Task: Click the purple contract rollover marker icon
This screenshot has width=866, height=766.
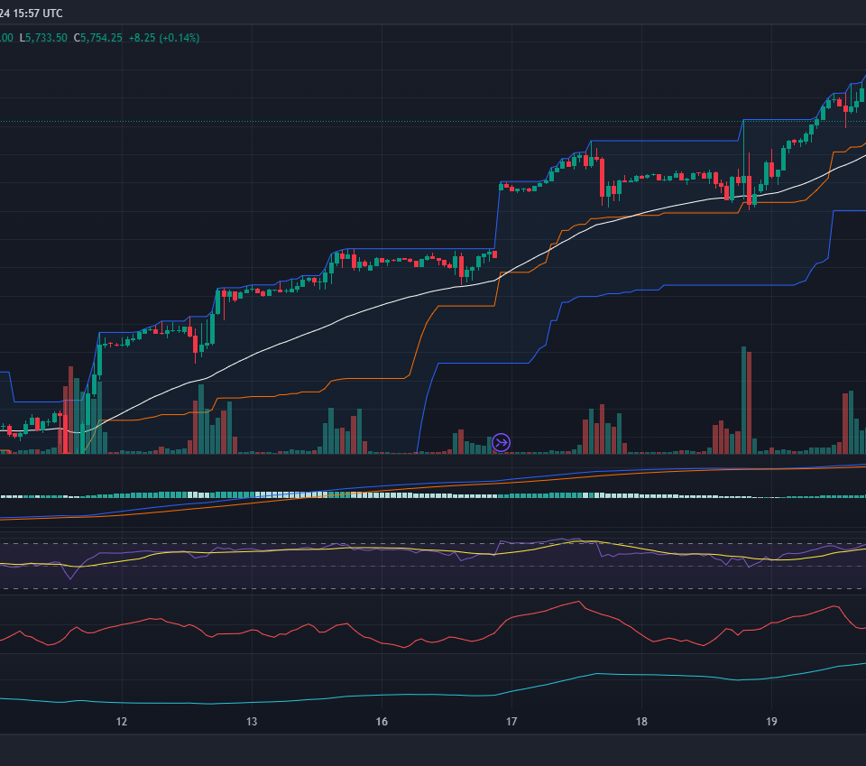Action: click(x=501, y=442)
